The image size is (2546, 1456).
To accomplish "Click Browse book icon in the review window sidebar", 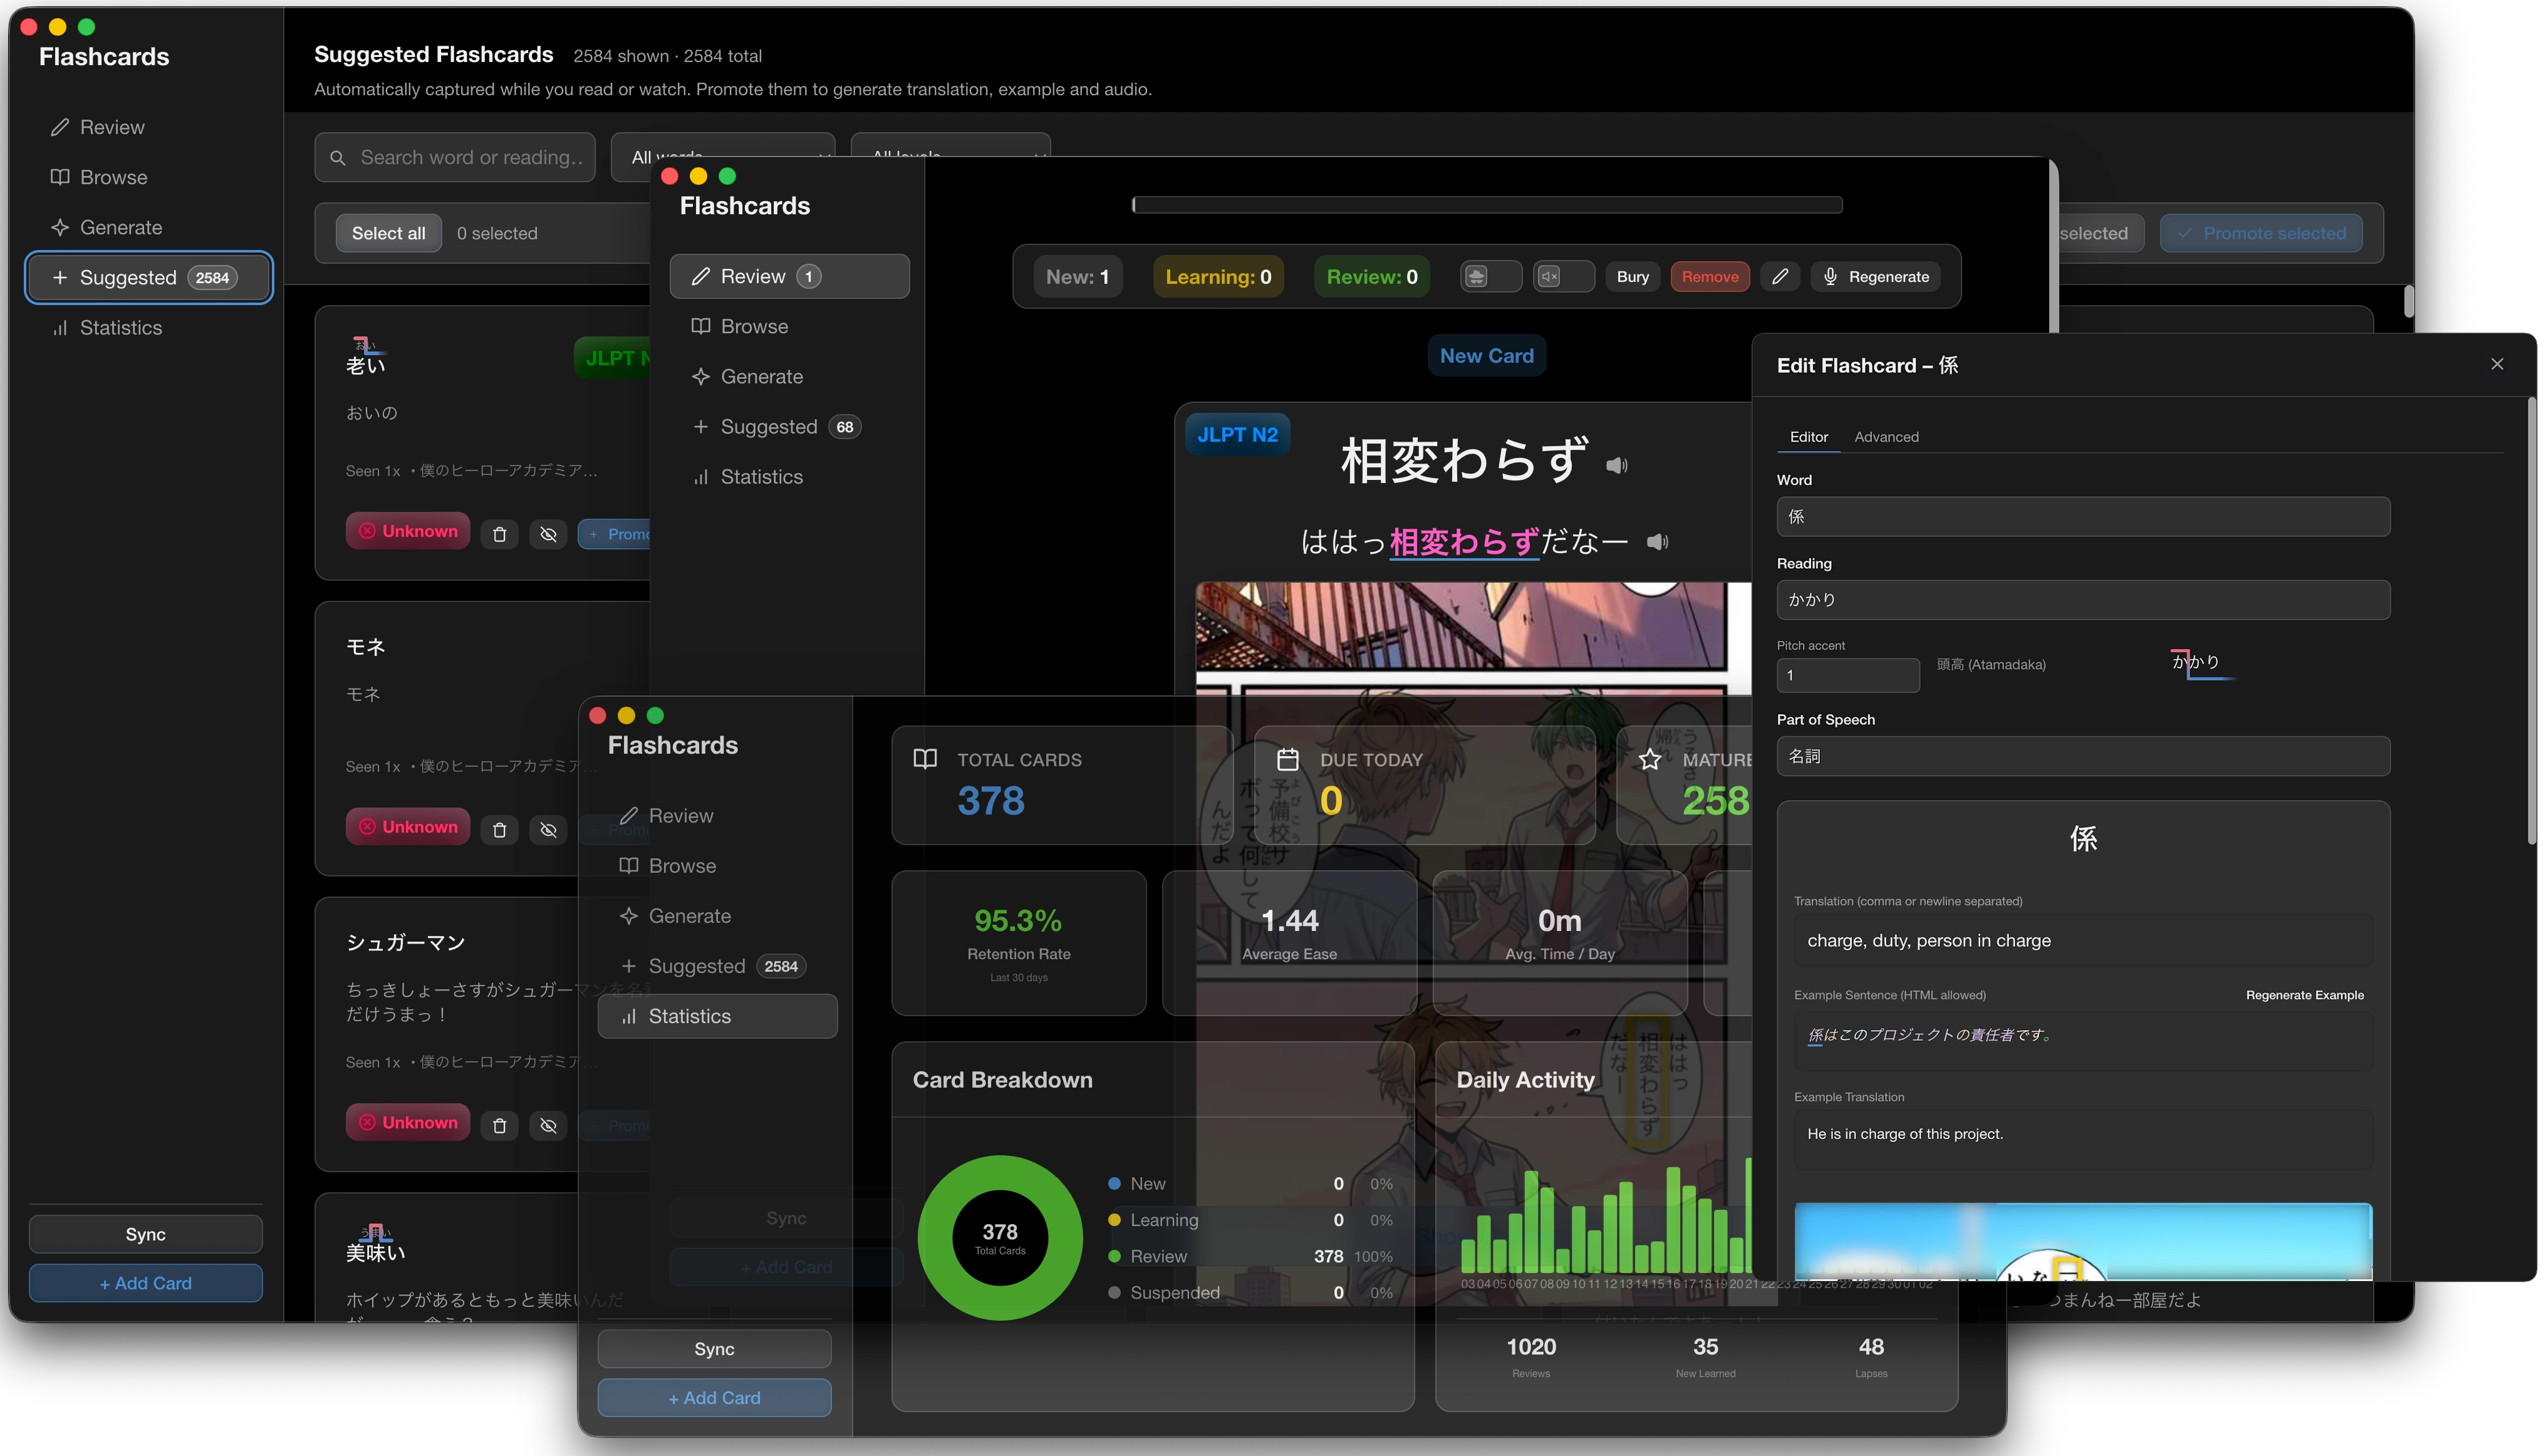I will pos(701,326).
